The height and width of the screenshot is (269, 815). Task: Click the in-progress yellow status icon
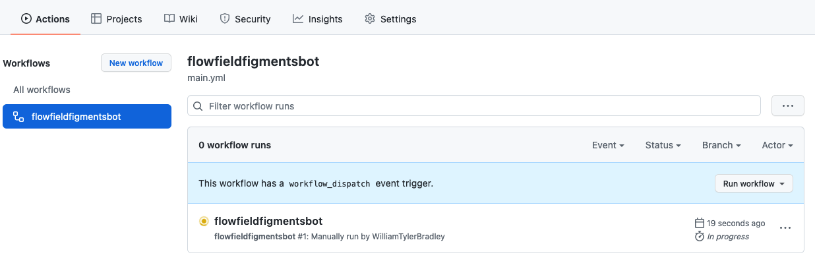204,222
